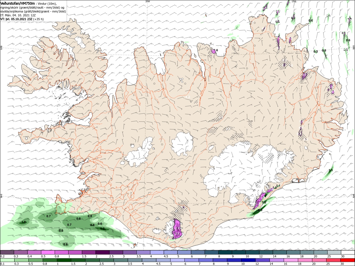This screenshot has height=266, width=355.
Task: Pick the crimson 25 mm rain swatch
Action: point(333,260)
